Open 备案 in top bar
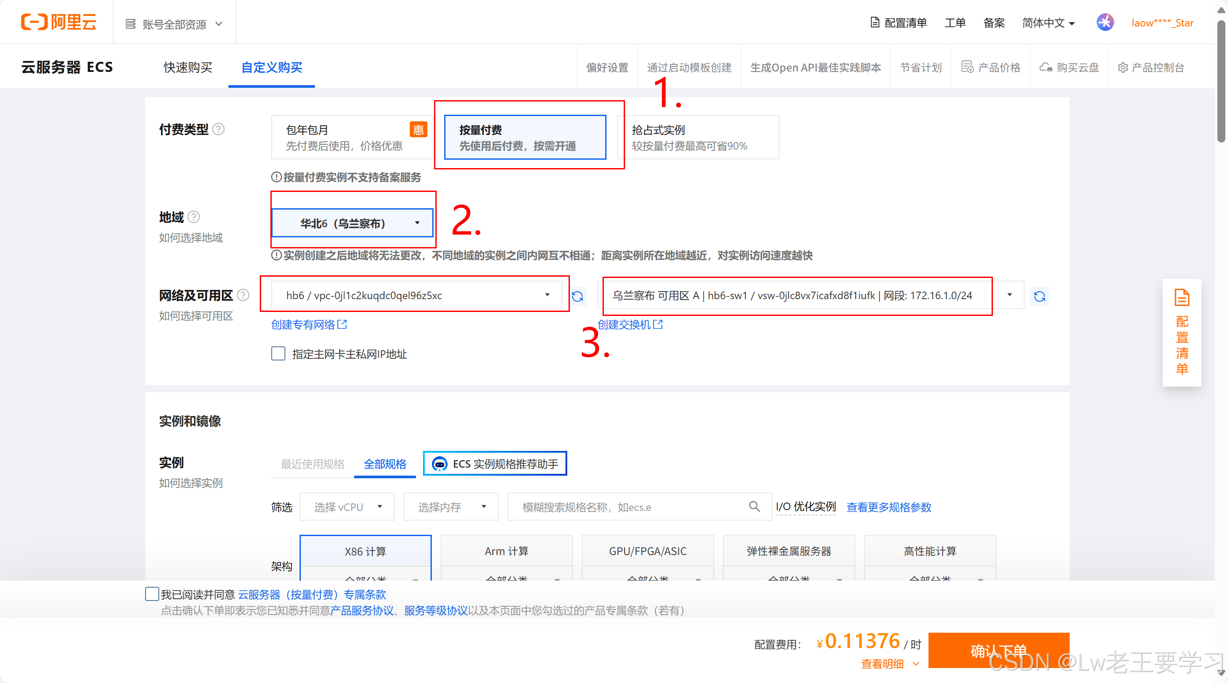The height and width of the screenshot is (683, 1228). (x=993, y=23)
